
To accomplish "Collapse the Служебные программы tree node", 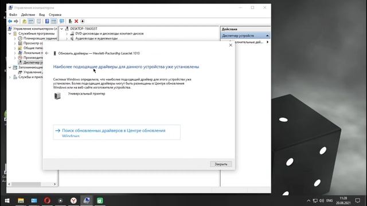I will [10, 34].
